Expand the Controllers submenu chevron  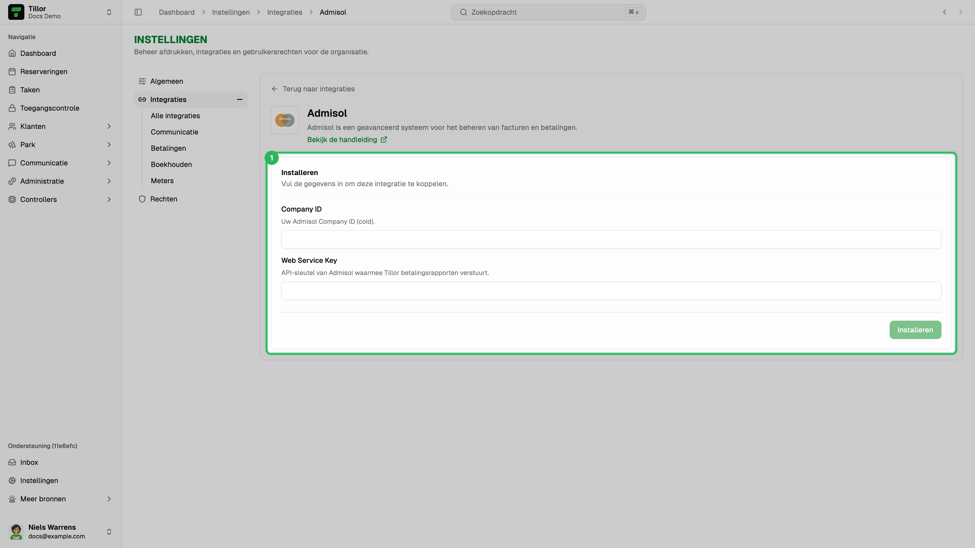tap(109, 199)
